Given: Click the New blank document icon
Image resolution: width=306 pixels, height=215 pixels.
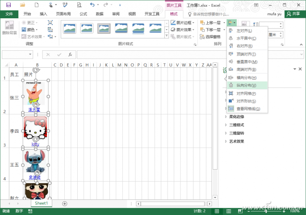Looking at the screenshot, I should (37, 5).
